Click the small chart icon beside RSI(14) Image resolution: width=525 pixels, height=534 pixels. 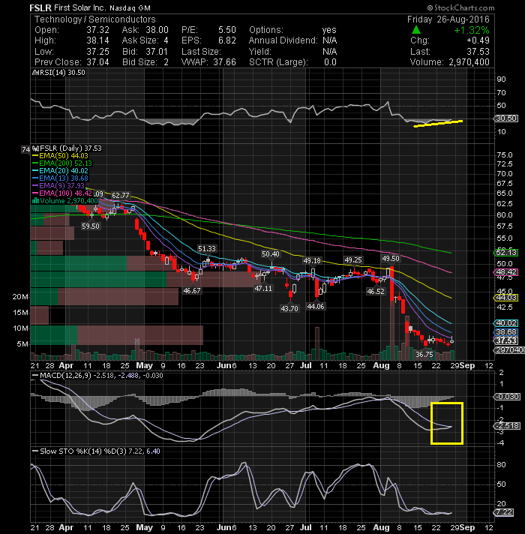(35, 73)
